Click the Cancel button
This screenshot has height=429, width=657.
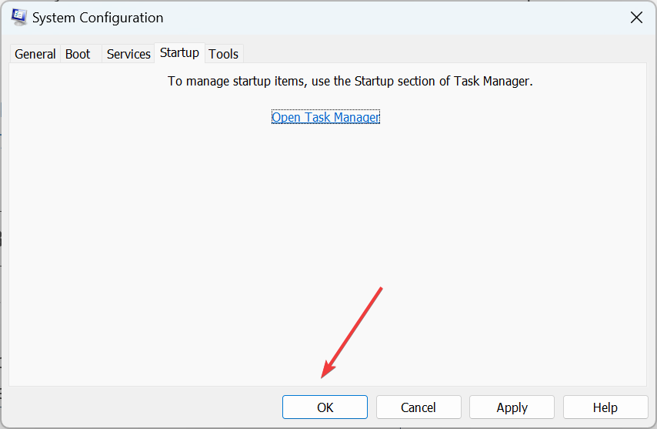(x=419, y=407)
